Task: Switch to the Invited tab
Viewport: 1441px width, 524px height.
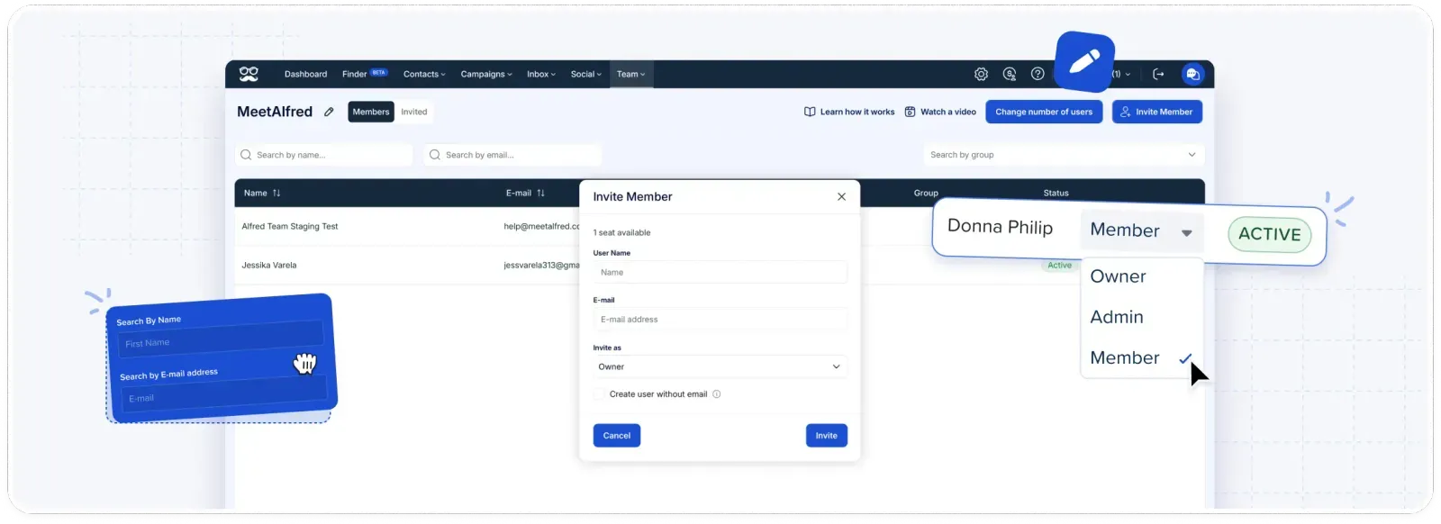Action: 414,112
